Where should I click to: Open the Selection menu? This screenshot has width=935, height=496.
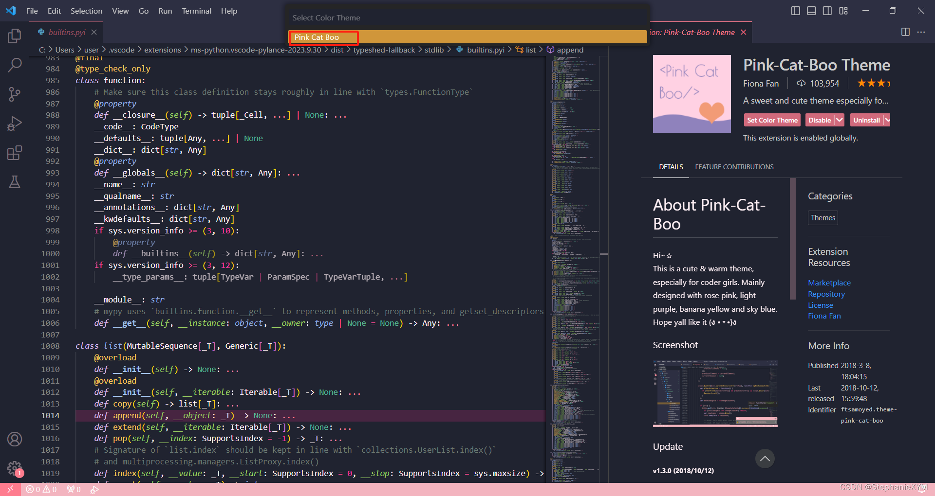coord(86,11)
